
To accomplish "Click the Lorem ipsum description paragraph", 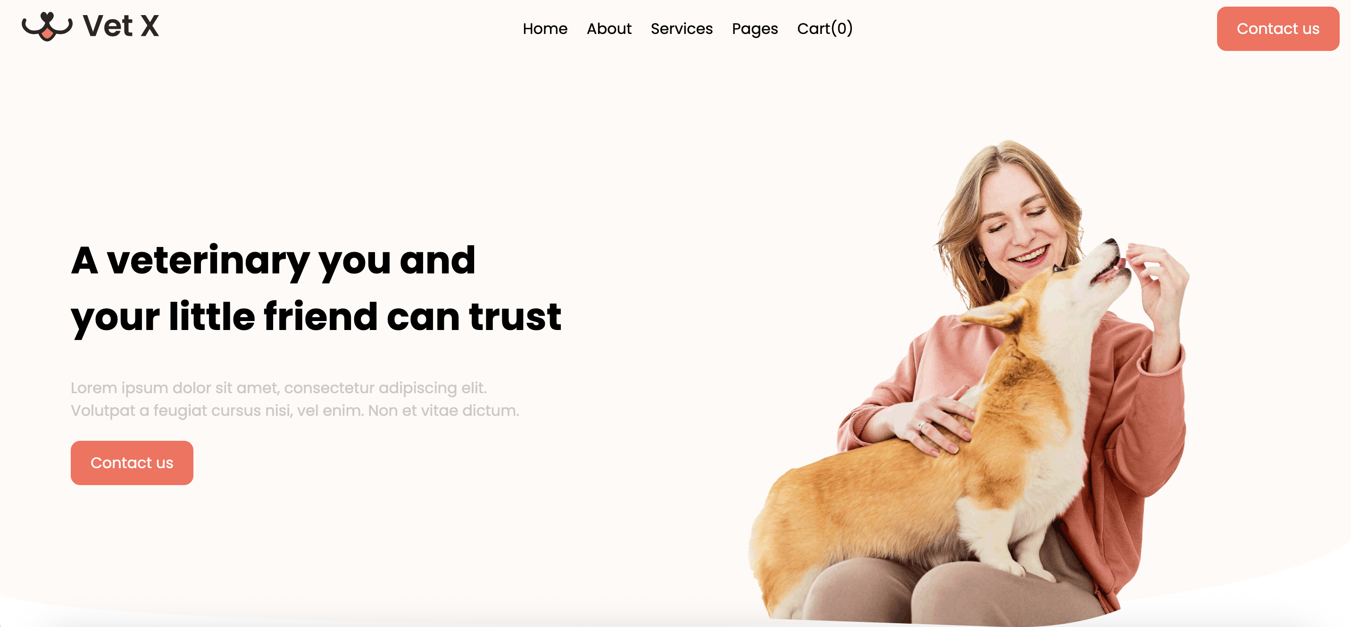I will click(x=295, y=399).
